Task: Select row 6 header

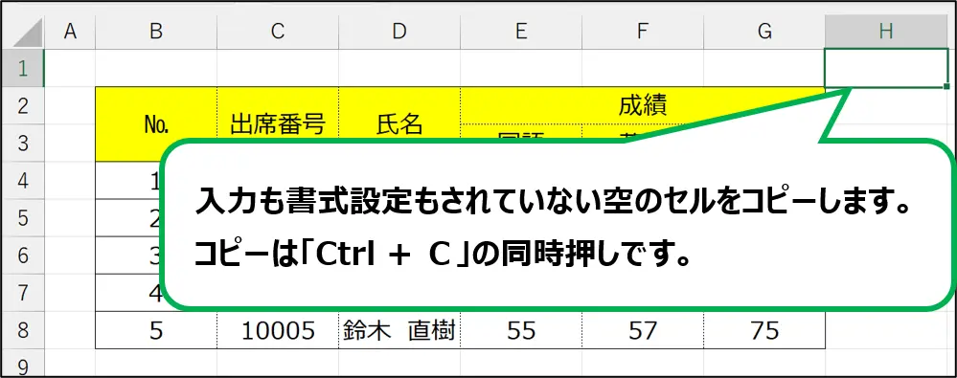Action: (23, 256)
